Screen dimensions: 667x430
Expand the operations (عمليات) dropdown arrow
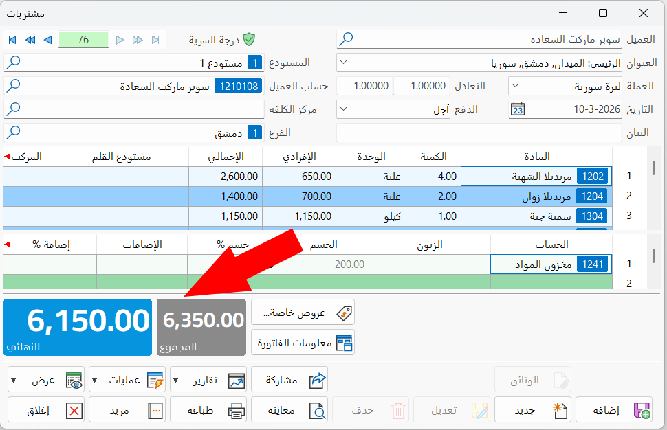pyautogui.click(x=94, y=380)
